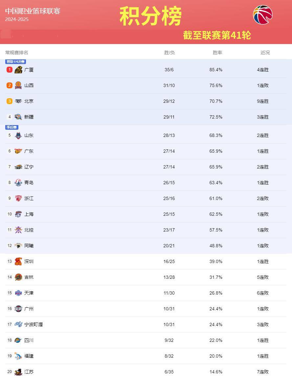Open the 新疆 team name link

pyautogui.click(x=29, y=117)
